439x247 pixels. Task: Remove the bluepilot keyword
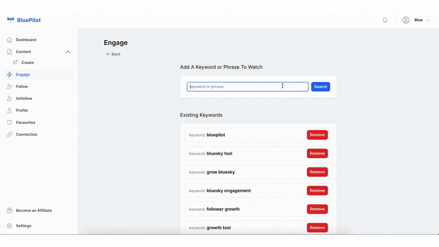tap(317, 134)
